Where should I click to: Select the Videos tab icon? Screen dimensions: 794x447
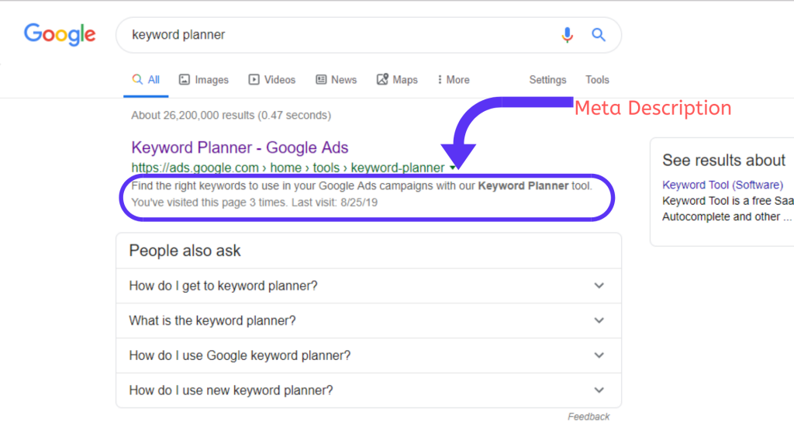click(254, 80)
